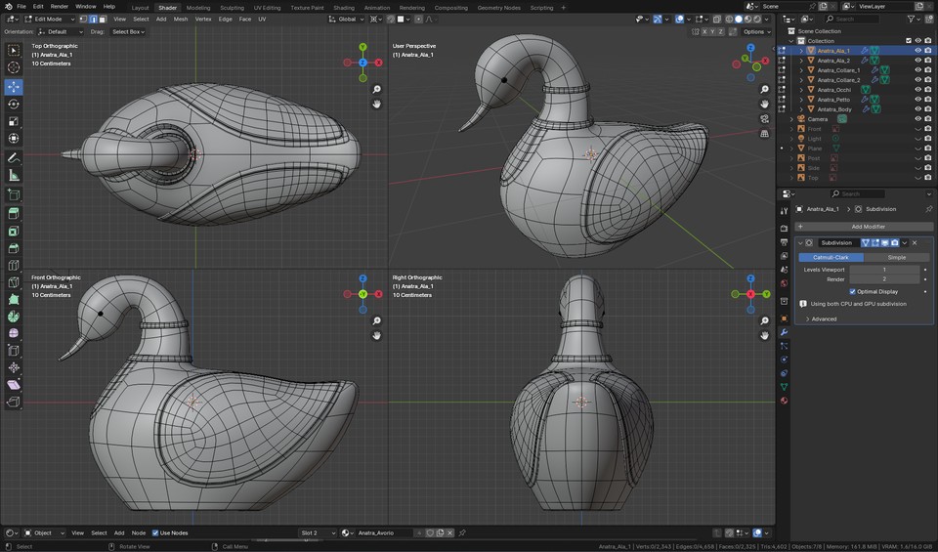Viewport: 938px width, 552px height.
Task: Open the Mesh menu in viewport header
Action: click(181, 19)
